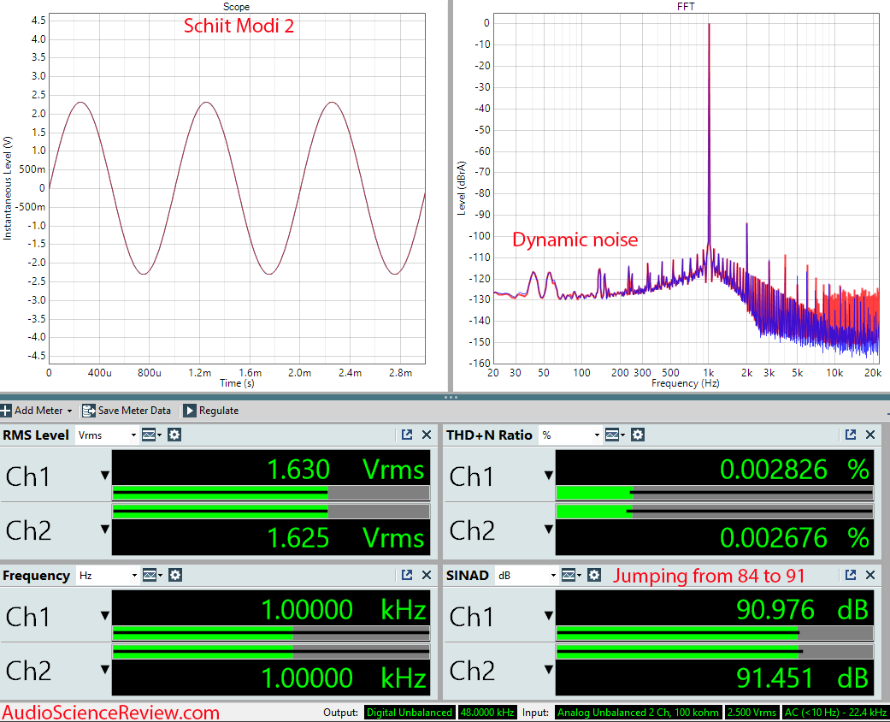Click the Scope Time (s) axis label

pyautogui.click(x=238, y=383)
